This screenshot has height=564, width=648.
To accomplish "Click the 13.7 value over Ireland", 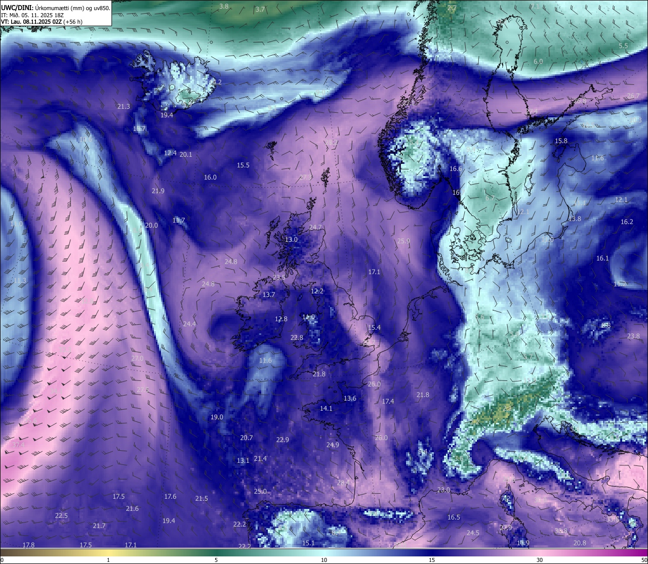I will pos(269,294).
